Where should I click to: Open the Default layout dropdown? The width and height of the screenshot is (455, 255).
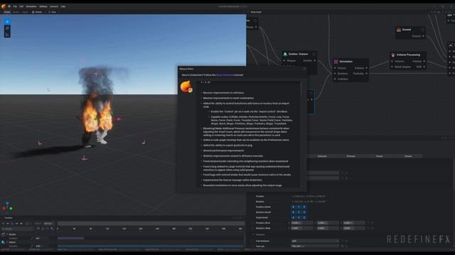point(38,12)
